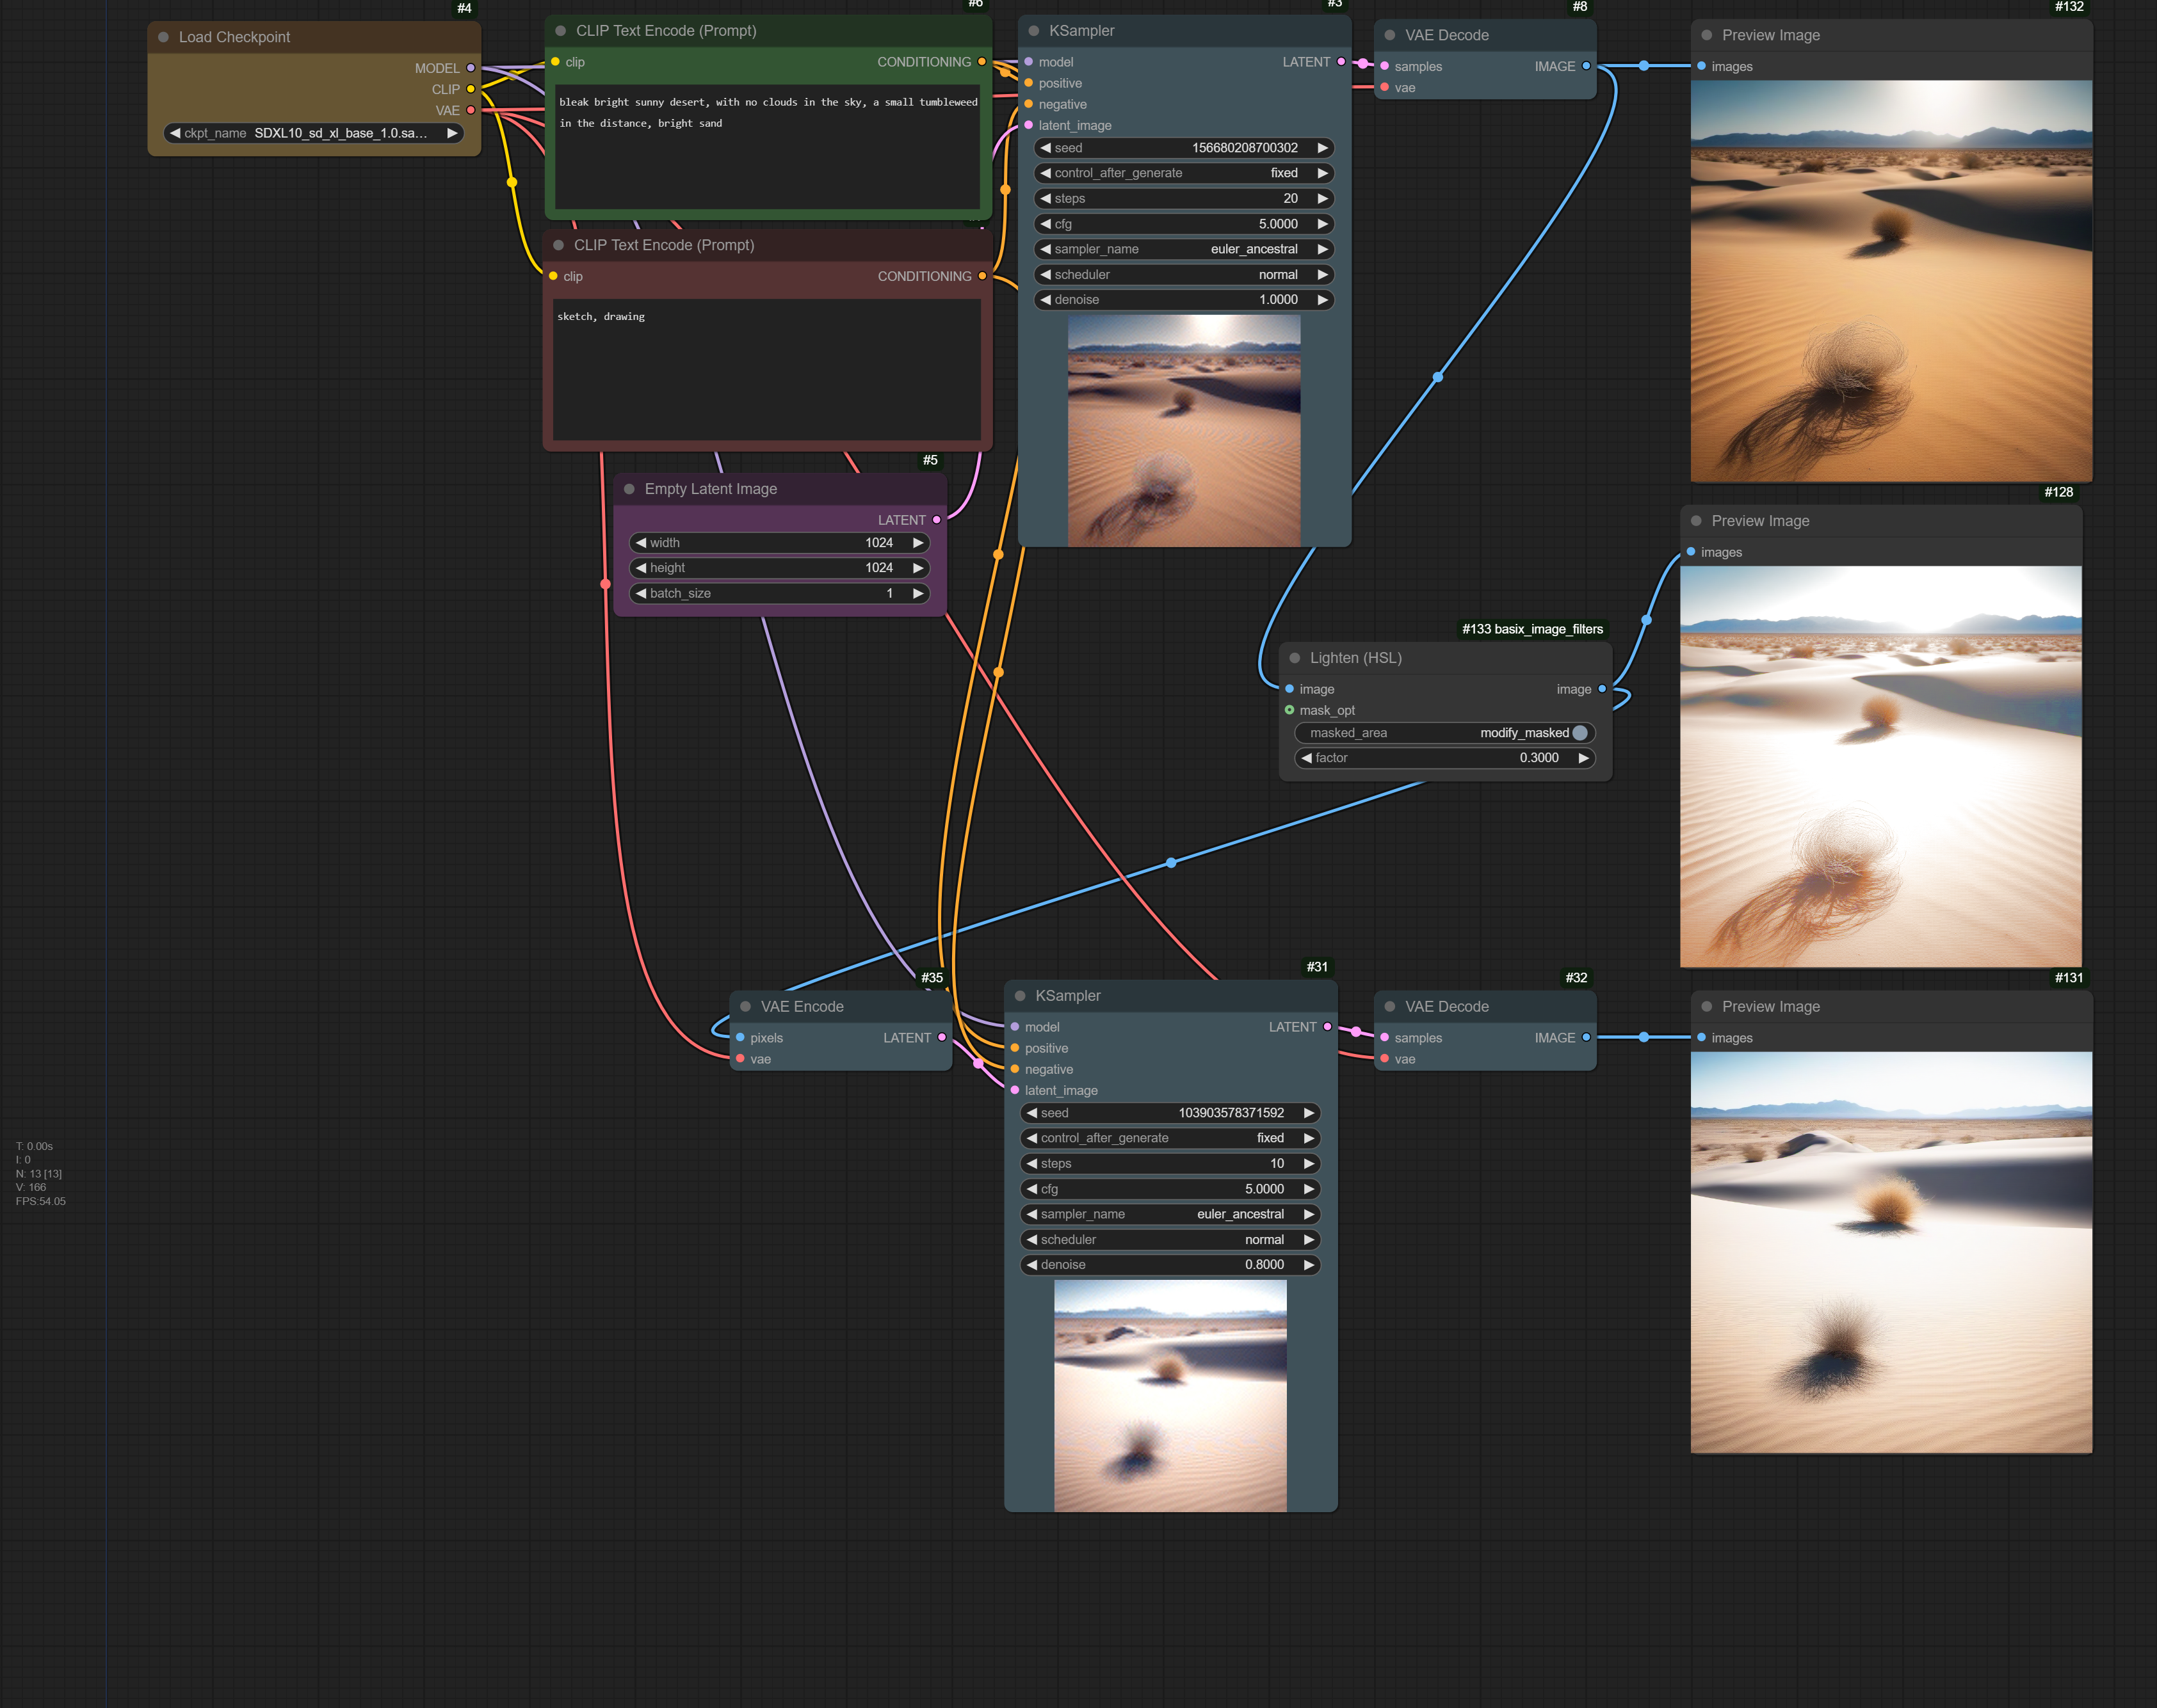Click the lightened desert preview in node #128
Screen dimensions: 2157x1708
tap(1881, 767)
